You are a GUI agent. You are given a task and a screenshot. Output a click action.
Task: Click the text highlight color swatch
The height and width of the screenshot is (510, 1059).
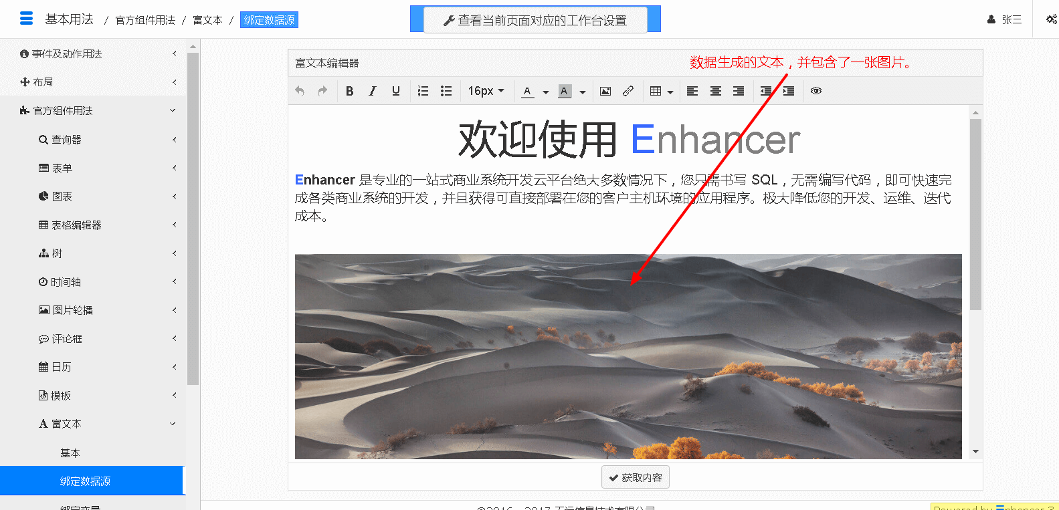(565, 91)
